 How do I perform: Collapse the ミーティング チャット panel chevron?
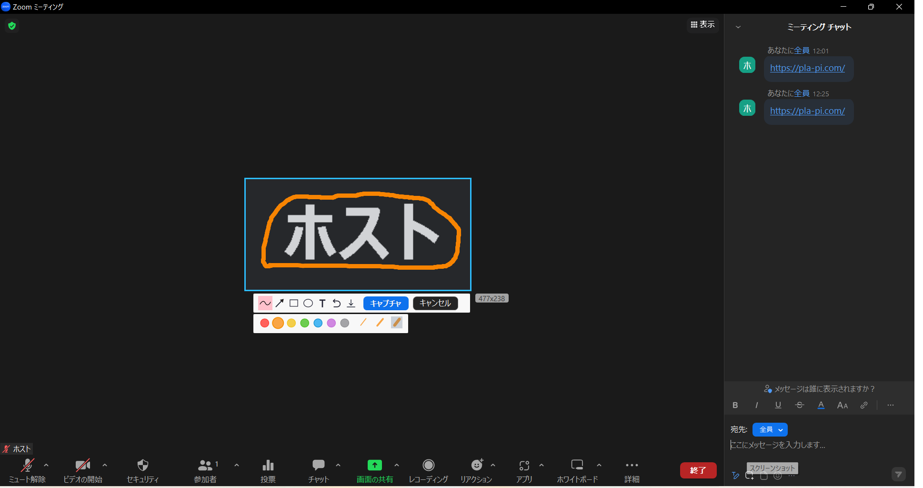click(738, 27)
